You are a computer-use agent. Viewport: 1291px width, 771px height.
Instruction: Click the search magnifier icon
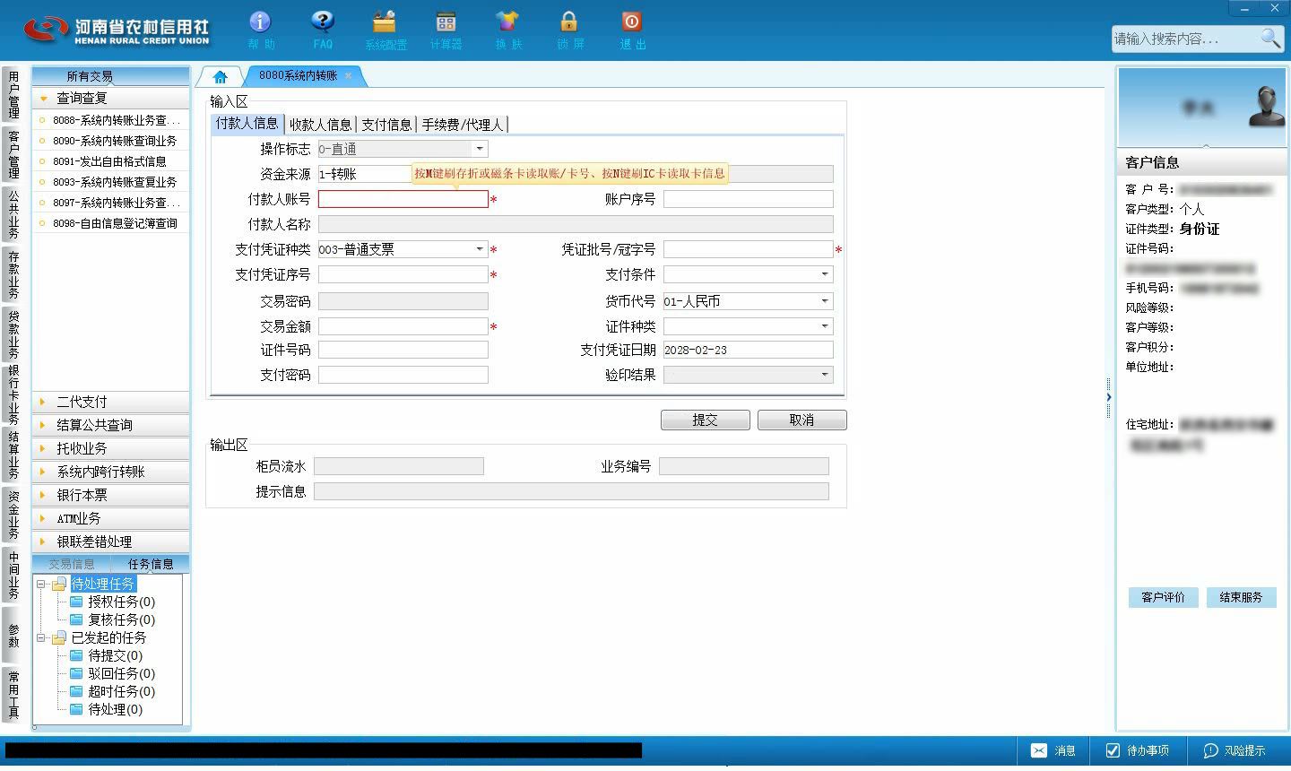(x=1270, y=38)
